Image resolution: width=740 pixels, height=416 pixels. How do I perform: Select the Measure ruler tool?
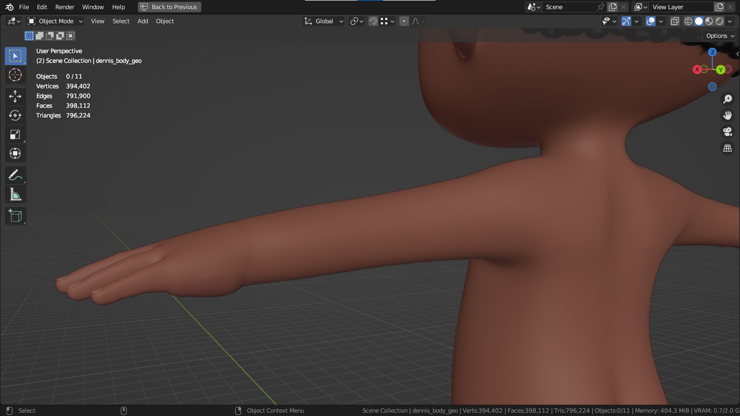(x=15, y=194)
